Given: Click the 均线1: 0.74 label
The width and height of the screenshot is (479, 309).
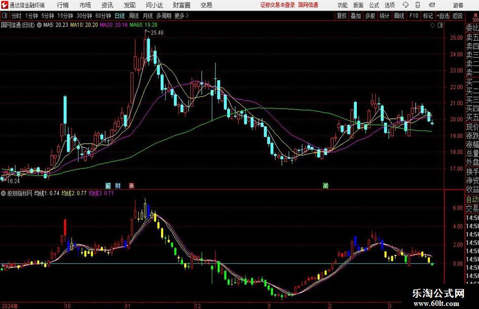Looking at the screenshot, I should pos(47,193).
